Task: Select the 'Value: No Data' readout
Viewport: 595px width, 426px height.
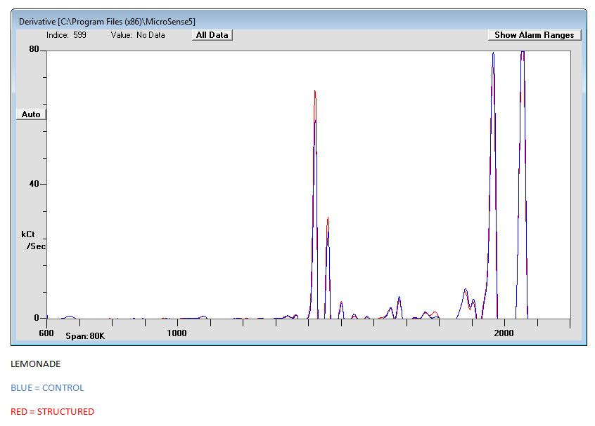Action: point(138,35)
